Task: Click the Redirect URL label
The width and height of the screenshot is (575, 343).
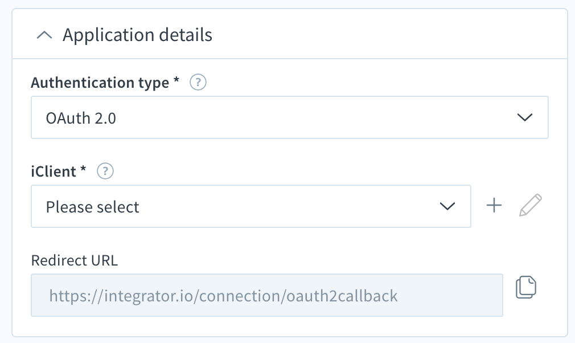Action: click(x=75, y=260)
